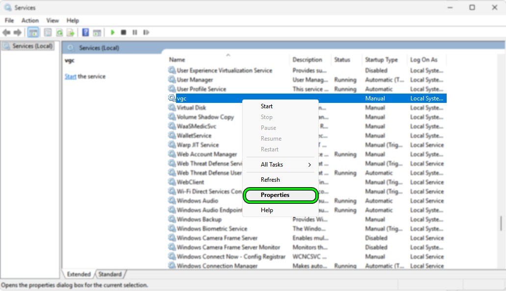Click the Restart Service toolbar icon
The image size is (506, 291).
[x=146, y=32]
